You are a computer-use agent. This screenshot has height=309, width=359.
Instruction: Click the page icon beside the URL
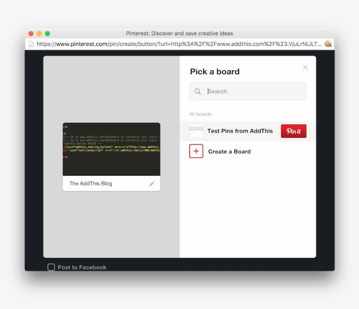[x=31, y=44]
